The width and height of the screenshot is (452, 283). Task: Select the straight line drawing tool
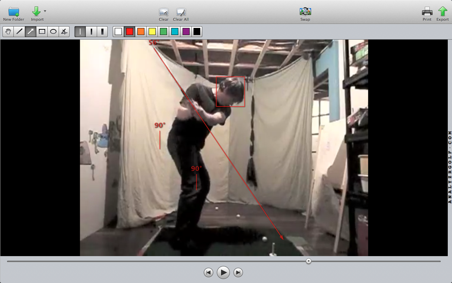click(x=19, y=31)
